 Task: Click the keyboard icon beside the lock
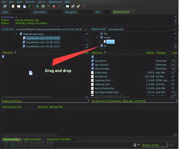tap(138, 145)
